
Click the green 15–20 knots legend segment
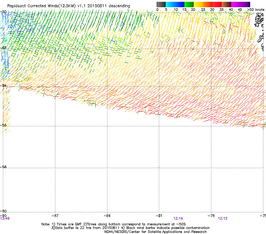[x=189, y=4]
